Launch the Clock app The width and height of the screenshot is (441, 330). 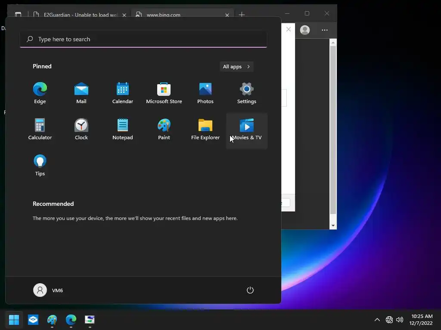tap(81, 130)
